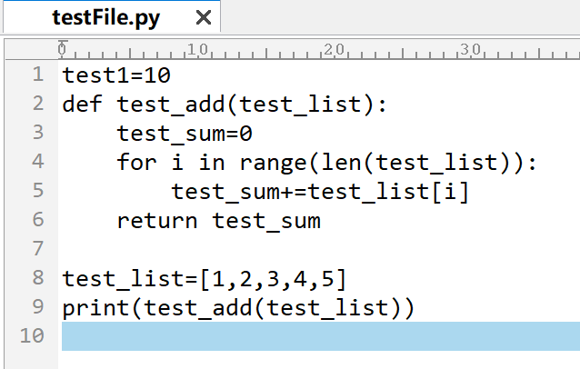Place cursor on the return keyword
580x369 pixels.
pyautogui.click(x=157, y=221)
